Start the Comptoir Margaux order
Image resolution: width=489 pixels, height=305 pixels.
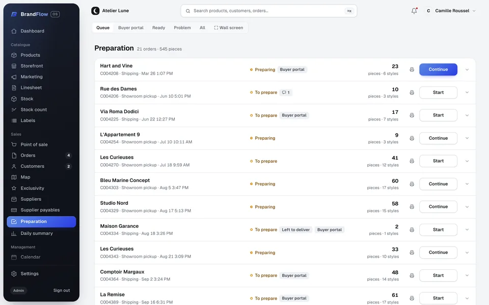(438, 276)
